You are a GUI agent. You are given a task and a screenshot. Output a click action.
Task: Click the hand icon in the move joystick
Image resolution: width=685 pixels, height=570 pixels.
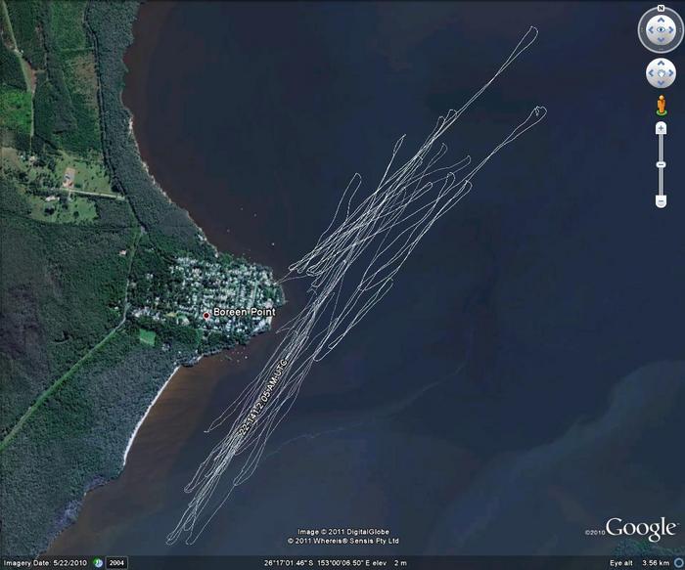point(661,73)
